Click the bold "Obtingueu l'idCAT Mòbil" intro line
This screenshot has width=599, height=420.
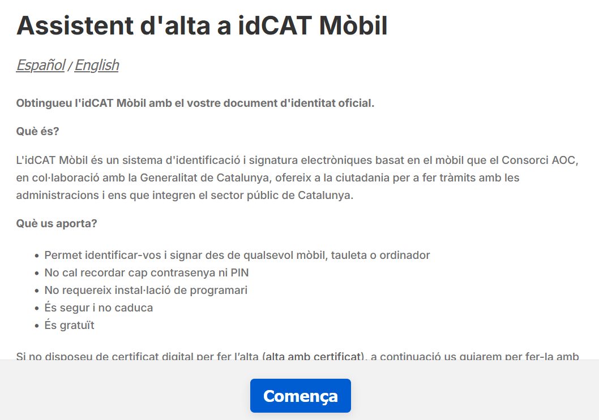[x=195, y=103]
